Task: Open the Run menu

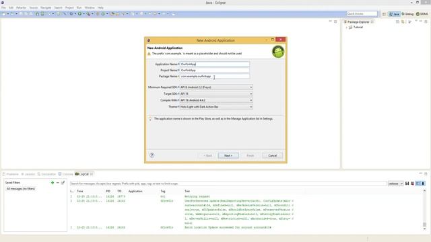Action: (79, 7)
